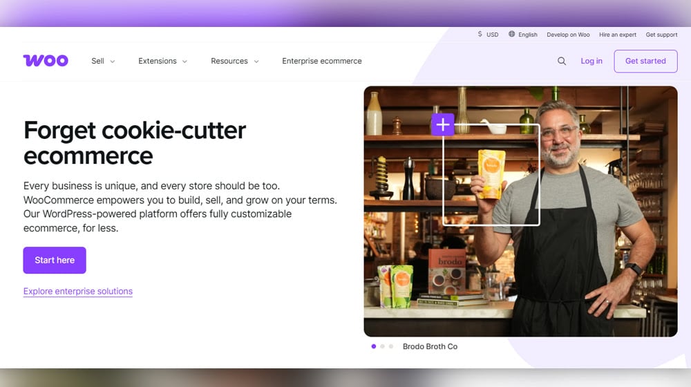
Task: Open the Sell menu
Action: pyautogui.click(x=98, y=61)
